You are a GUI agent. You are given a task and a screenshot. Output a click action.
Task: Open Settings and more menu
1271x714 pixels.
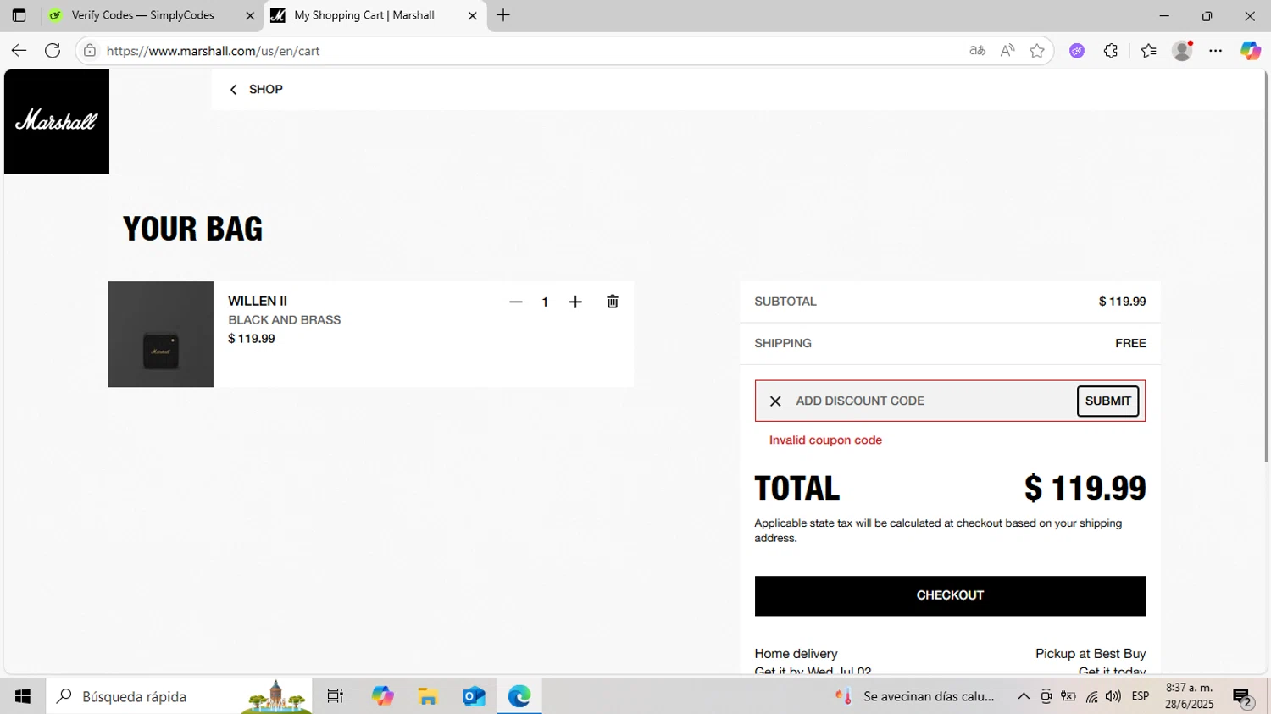click(x=1216, y=51)
